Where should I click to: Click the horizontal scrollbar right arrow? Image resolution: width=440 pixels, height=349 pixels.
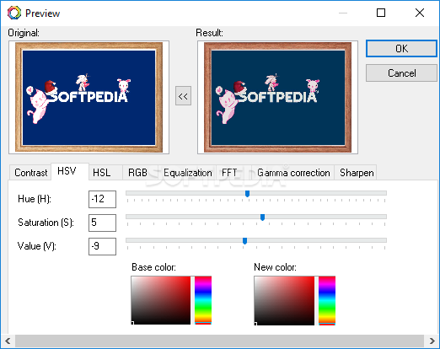tap(432, 341)
